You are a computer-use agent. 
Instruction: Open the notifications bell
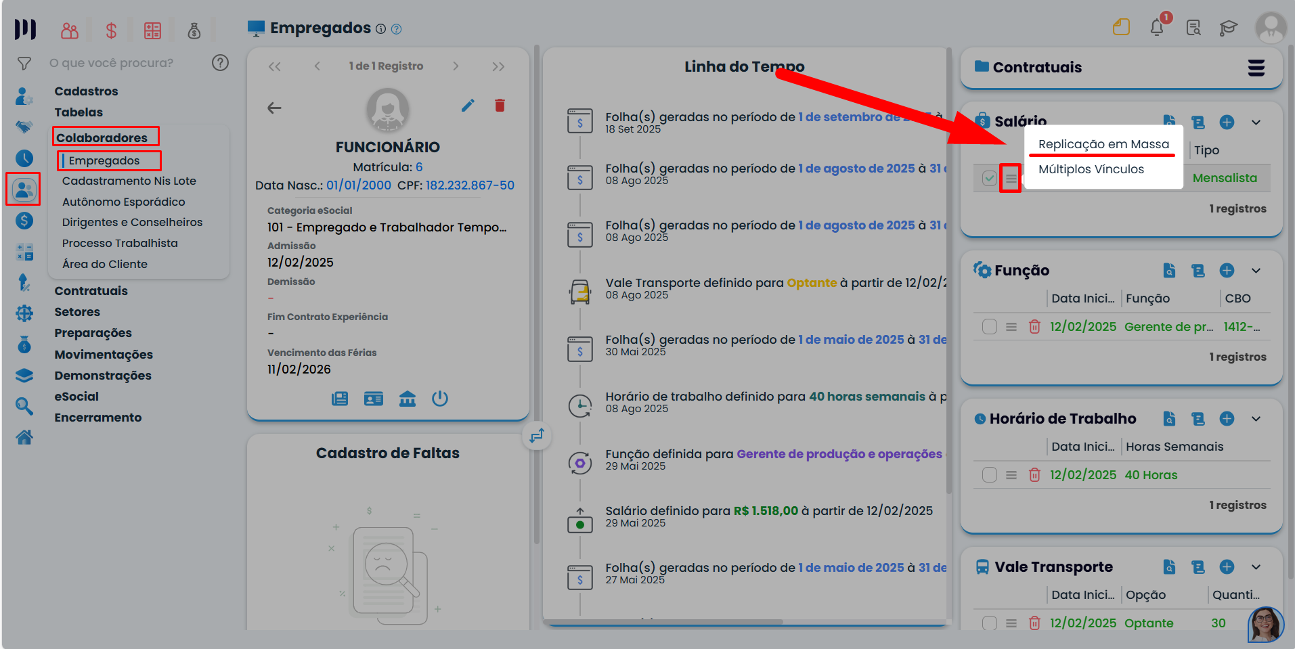pos(1157,27)
